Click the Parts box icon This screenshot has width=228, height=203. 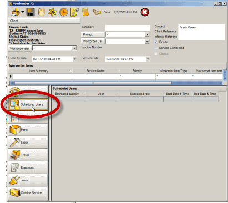pos(15,130)
